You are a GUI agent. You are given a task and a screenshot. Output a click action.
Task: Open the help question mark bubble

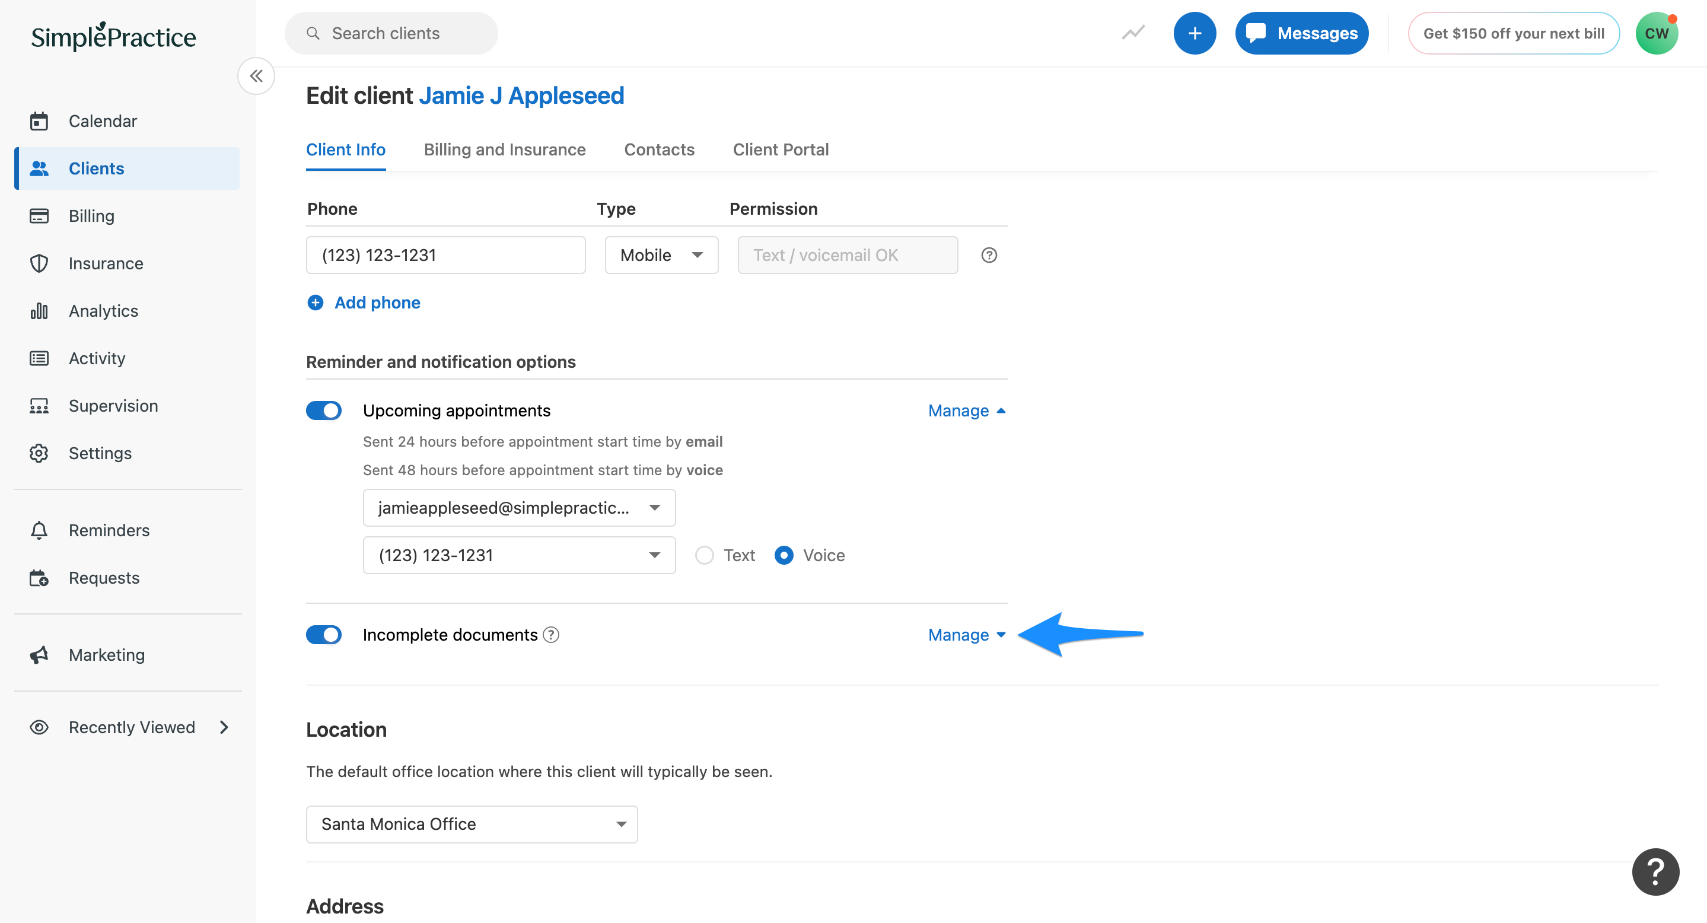1655,871
